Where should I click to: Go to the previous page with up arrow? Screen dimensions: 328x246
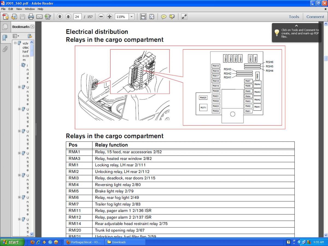pyautogui.click(x=60, y=17)
